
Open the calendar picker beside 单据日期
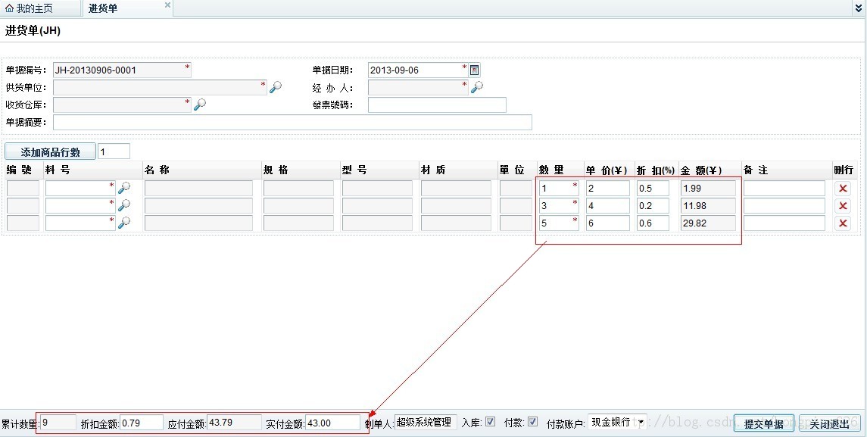(475, 70)
